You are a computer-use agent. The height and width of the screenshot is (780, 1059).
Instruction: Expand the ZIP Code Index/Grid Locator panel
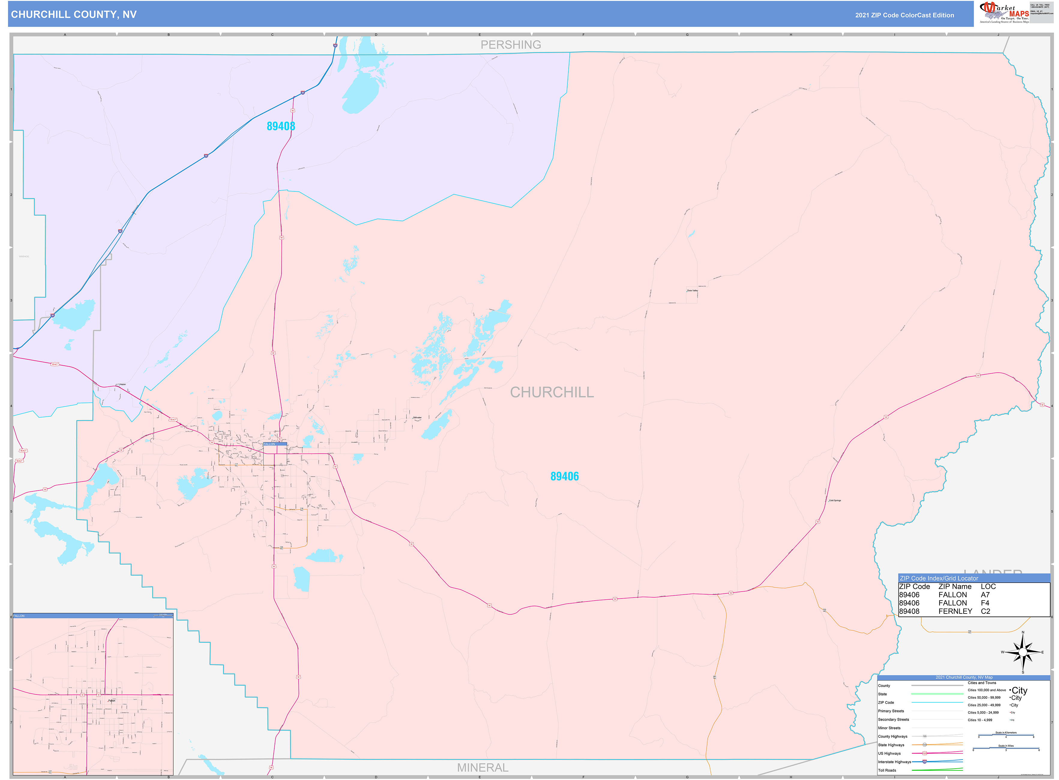(940, 578)
